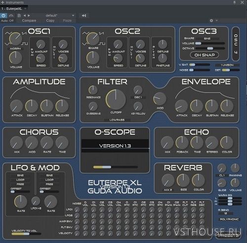
Task: Toggle the POLYPHONIC mode selector
Action: point(229,219)
